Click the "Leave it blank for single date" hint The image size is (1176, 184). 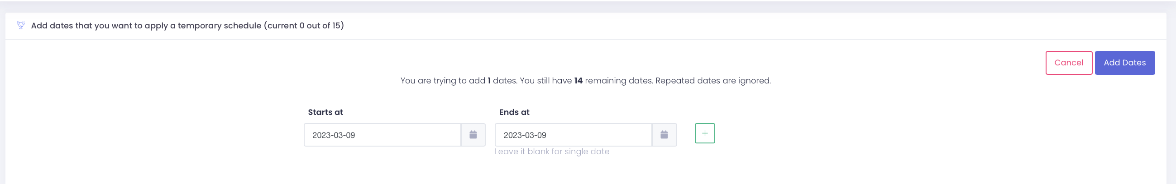(551, 152)
